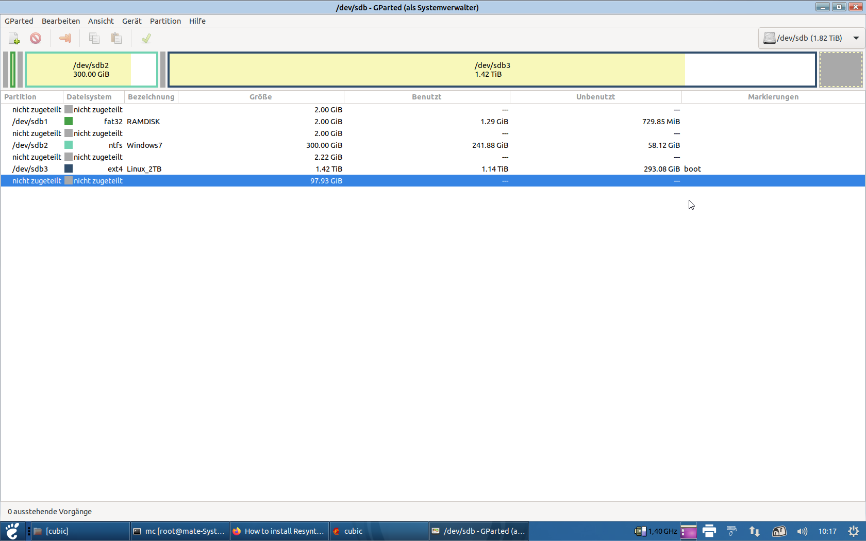Click the 10:17 clock
Image resolution: width=866 pixels, height=541 pixels.
[x=827, y=531]
